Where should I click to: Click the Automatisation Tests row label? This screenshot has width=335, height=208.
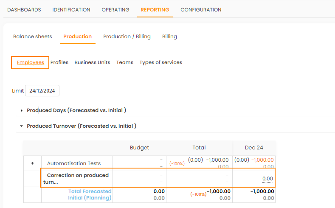[x=74, y=163]
